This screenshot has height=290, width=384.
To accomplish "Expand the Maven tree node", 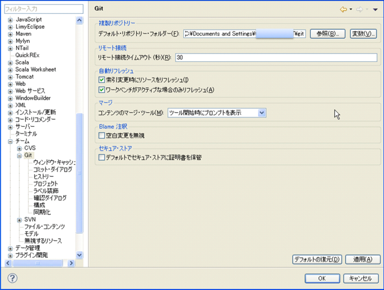I will [x=10, y=34].
